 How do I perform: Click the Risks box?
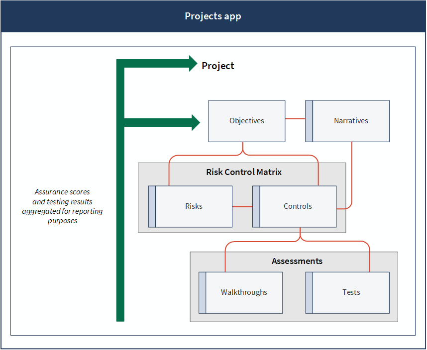click(x=190, y=206)
